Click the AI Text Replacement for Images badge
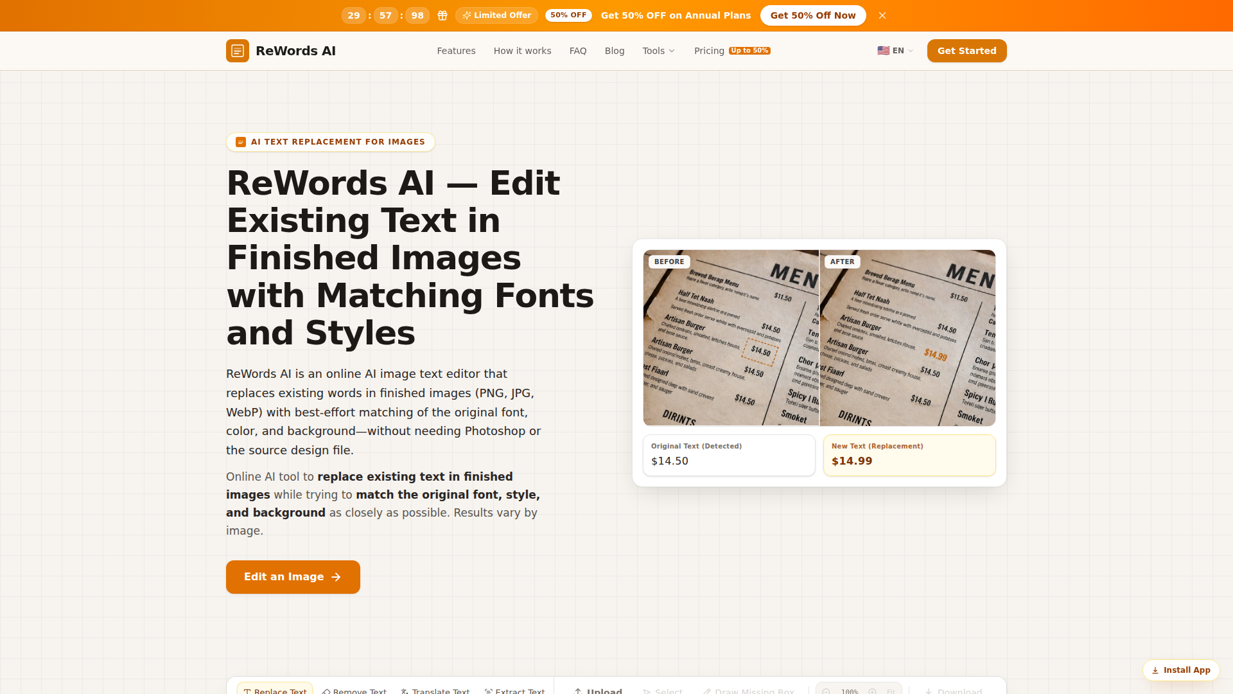1233x694 pixels. (x=330, y=142)
